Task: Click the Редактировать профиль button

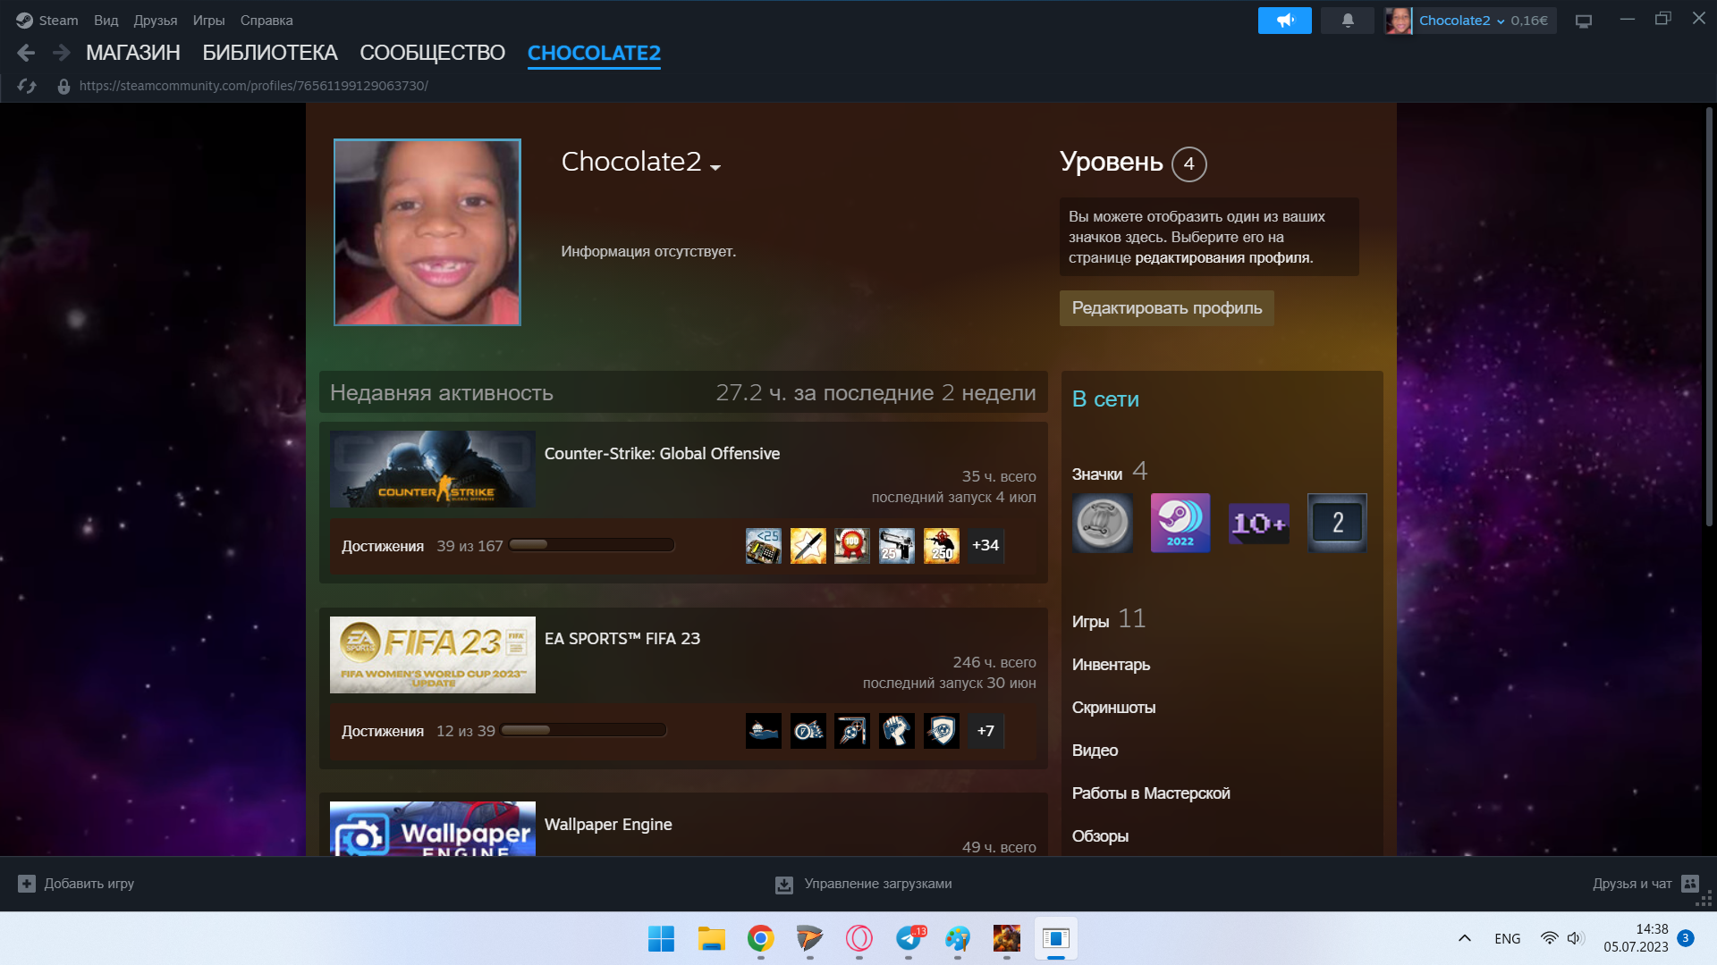Action: (x=1167, y=308)
